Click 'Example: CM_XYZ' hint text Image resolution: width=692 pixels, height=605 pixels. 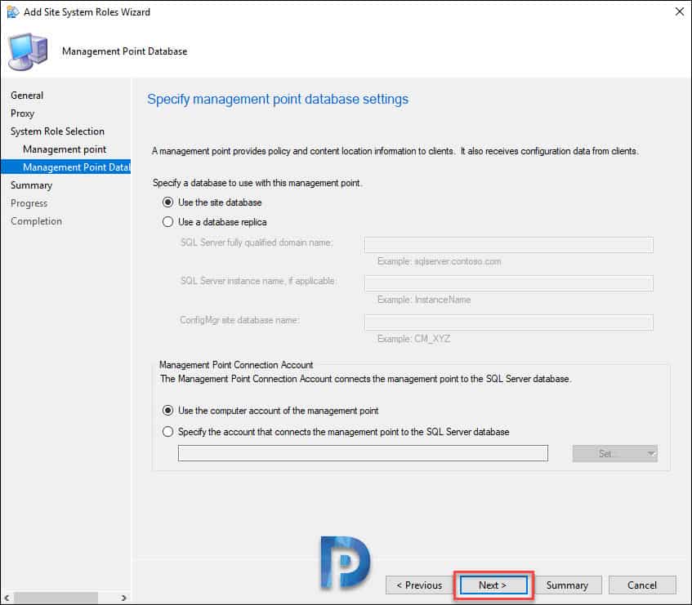pyautogui.click(x=414, y=339)
